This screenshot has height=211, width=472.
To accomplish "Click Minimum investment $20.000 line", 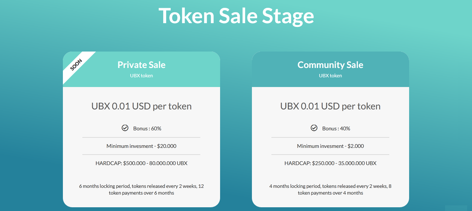I will coord(141,146).
